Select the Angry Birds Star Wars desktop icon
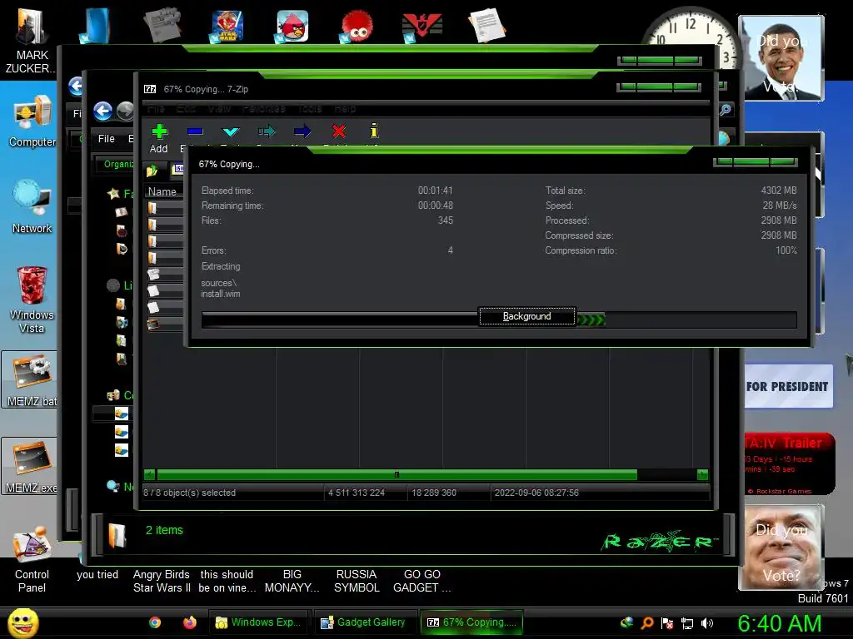Screen dimensions: 853x639 pyautogui.click(x=227, y=26)
